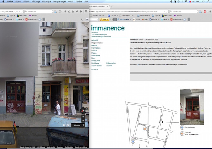This screenshot has width=212, height=149.
Task: Reload the immanence page in right window
Action: coord(167,11)
